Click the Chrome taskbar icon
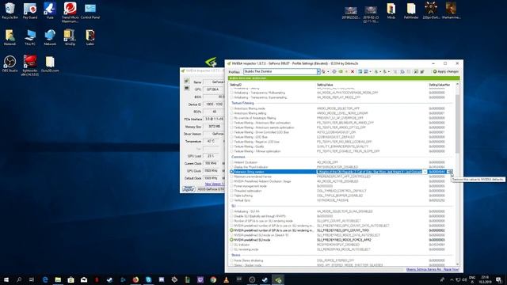 point(213,279)
